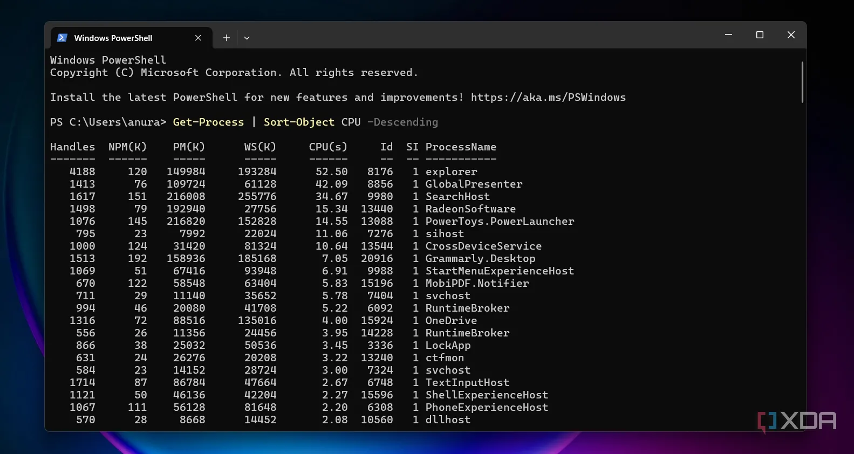Click the CrossDeviceService process name

(x=483, y=246)
